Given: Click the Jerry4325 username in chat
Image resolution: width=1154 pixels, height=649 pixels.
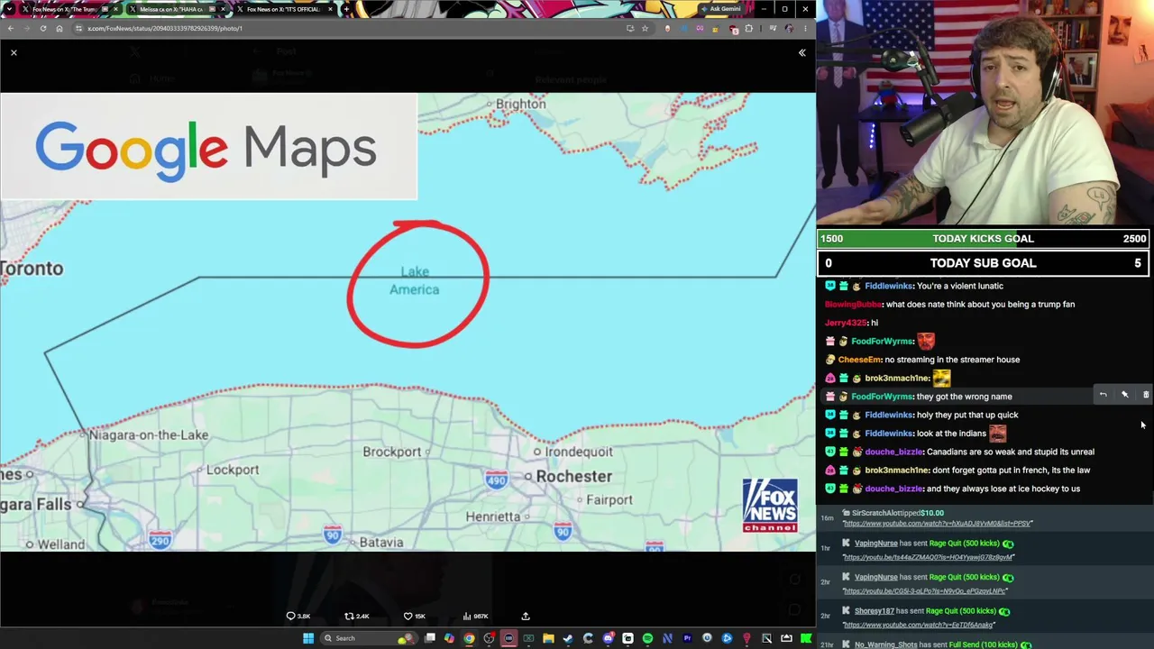Looking at the screenshot, I should click(846, 323).
